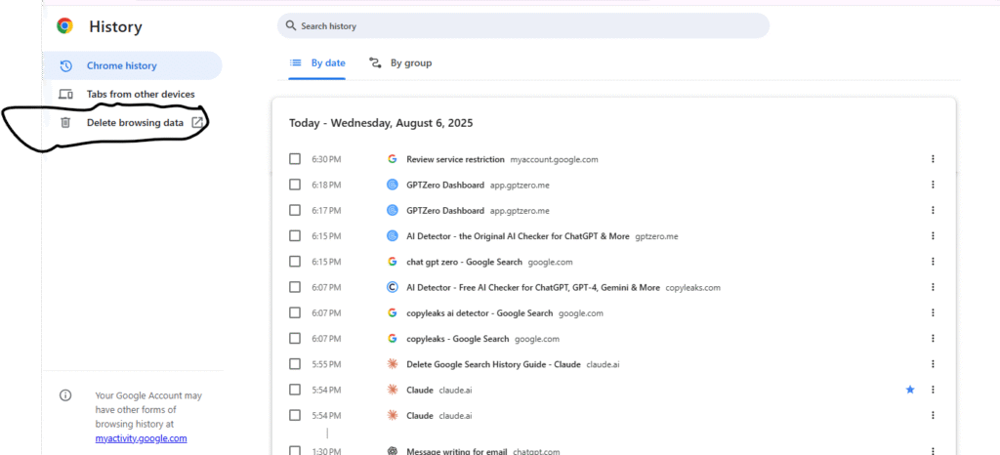Tick the checkbox for Delete Google Search History Guide
Viewport: 1000px width, 455px height.
point(295,364)
